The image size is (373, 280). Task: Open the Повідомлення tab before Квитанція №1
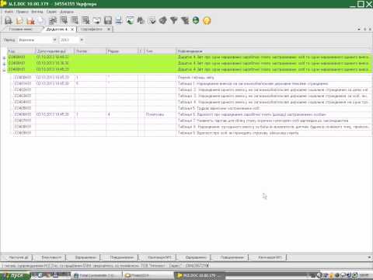pos(120,257)
